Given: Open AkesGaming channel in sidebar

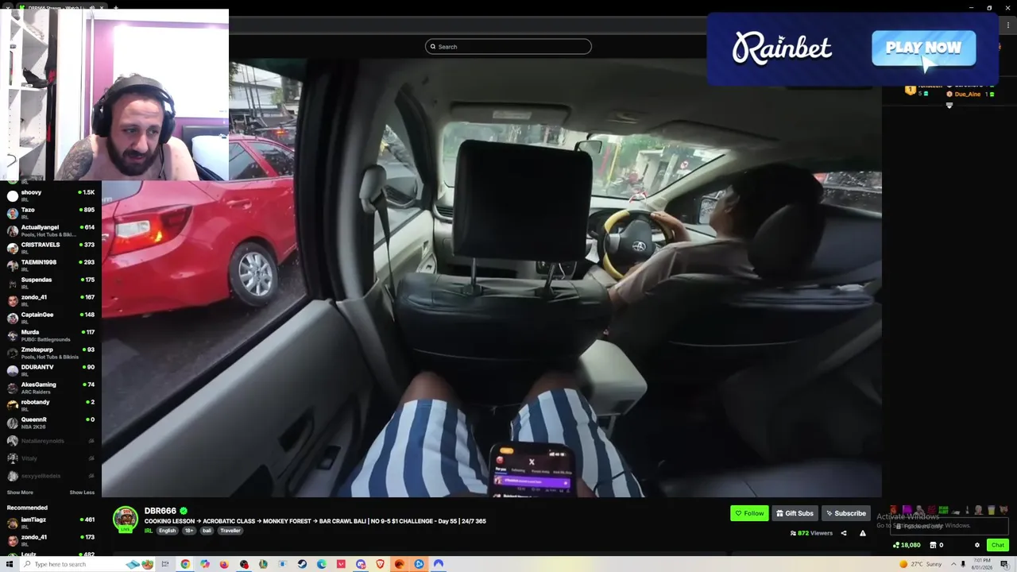Looking at the screenshot, I should pos(51,387).
